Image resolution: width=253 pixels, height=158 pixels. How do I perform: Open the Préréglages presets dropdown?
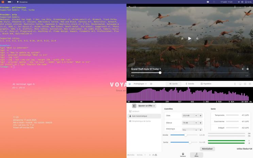pyautogui.click(x=140, y=84)
